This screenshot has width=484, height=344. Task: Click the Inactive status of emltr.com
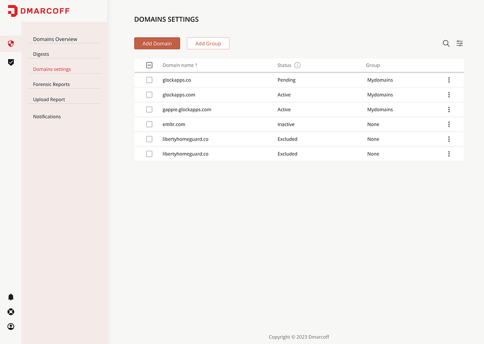(x=286, y=124)
